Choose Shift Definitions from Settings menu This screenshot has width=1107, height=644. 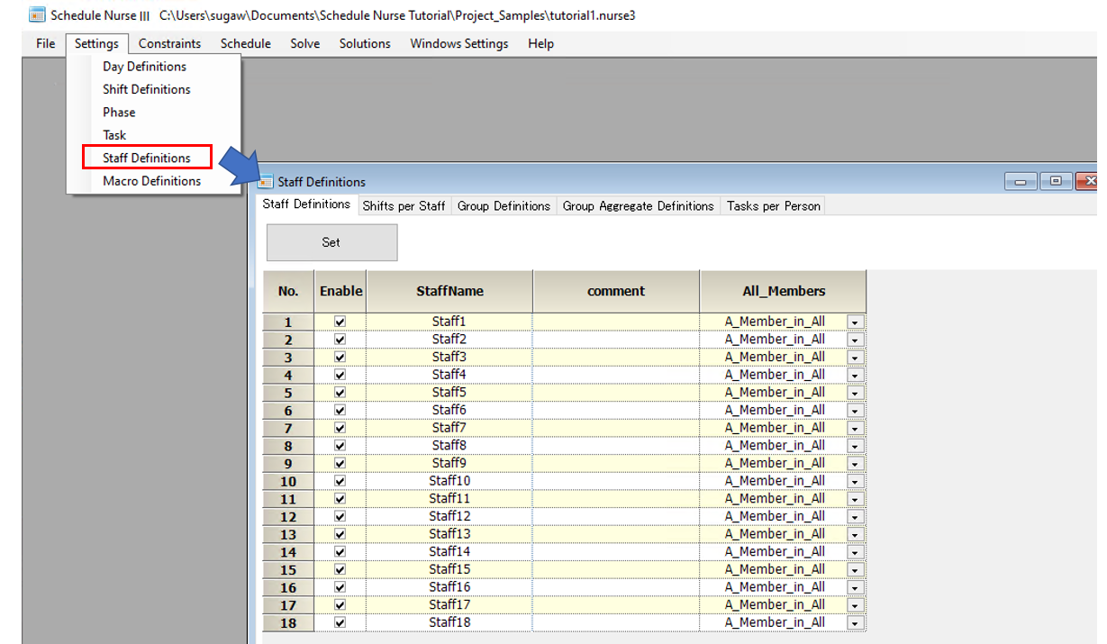tap(147, 89)
